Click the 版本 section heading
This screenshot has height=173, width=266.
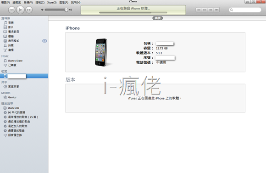click(71, 80)
